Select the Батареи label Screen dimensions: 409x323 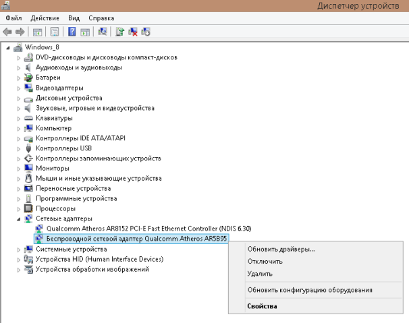click(x=48, y=78)
